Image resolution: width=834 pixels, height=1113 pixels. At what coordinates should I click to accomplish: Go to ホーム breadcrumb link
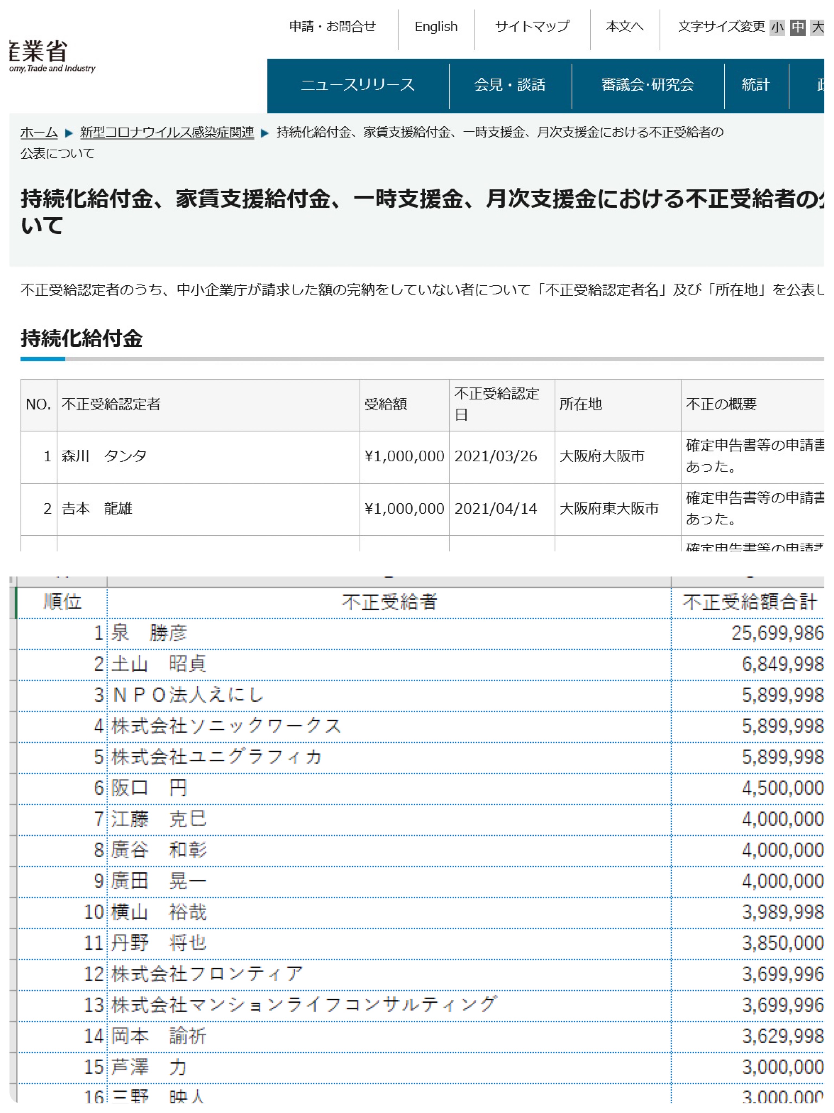click(x=39, y=132)
